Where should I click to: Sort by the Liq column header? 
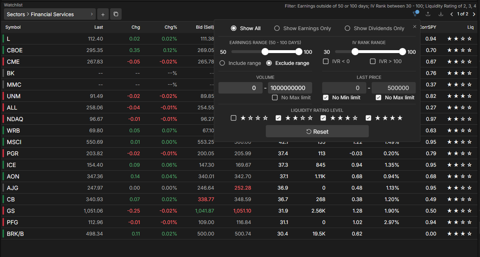pyautogui.click(x=470, y=27)
